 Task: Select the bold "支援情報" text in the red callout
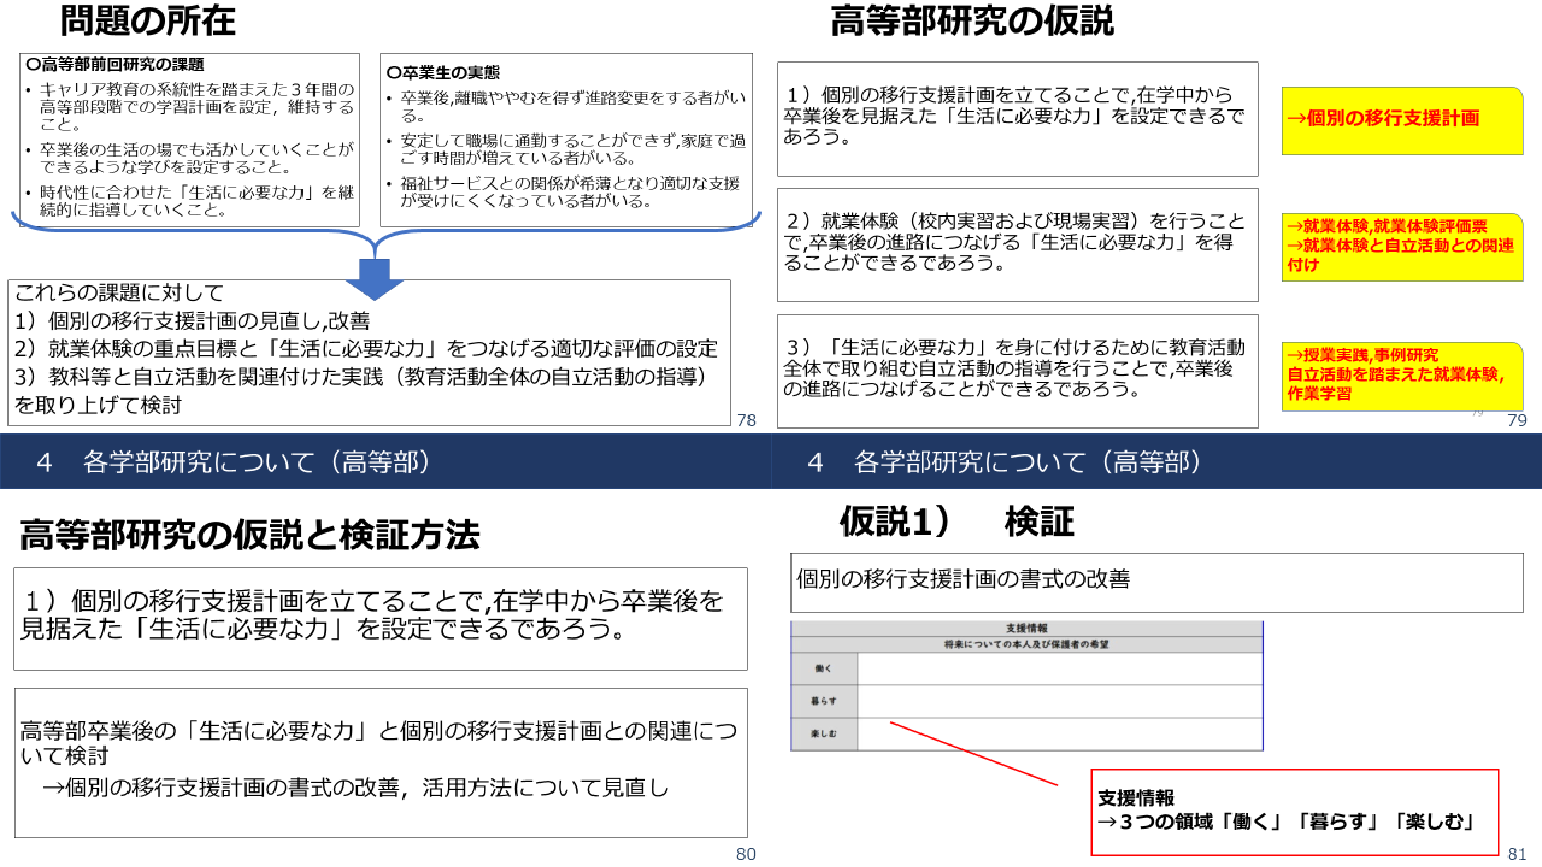tap(1136, 798)
